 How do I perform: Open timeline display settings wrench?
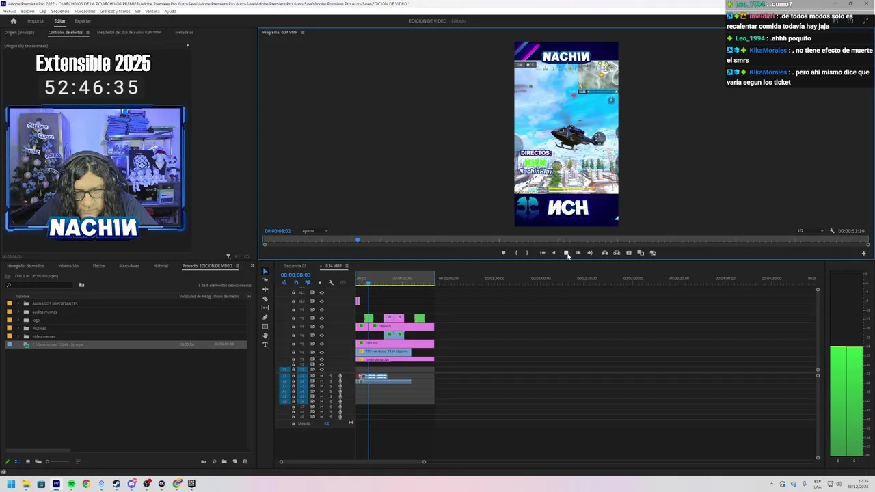coord(331,283)
